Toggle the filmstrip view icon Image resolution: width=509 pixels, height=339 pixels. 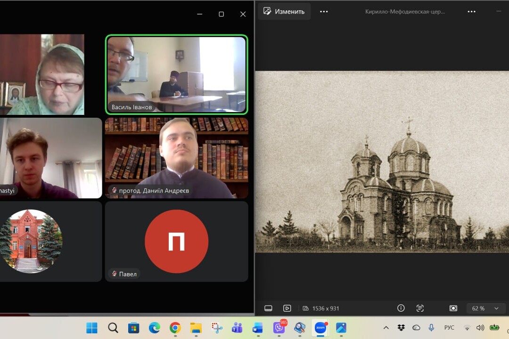point(268,308)
